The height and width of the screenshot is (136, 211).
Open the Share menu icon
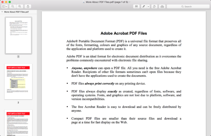click(x=28, y=6)
